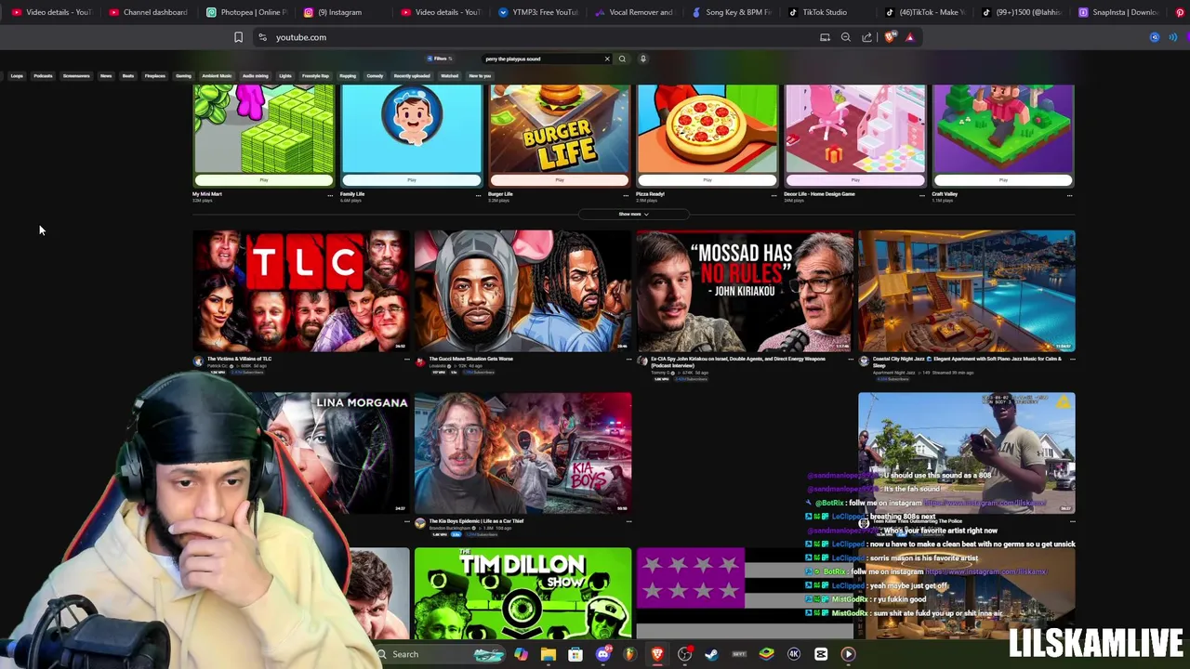Open Brave Rewards triangle icon

(910, 37)
